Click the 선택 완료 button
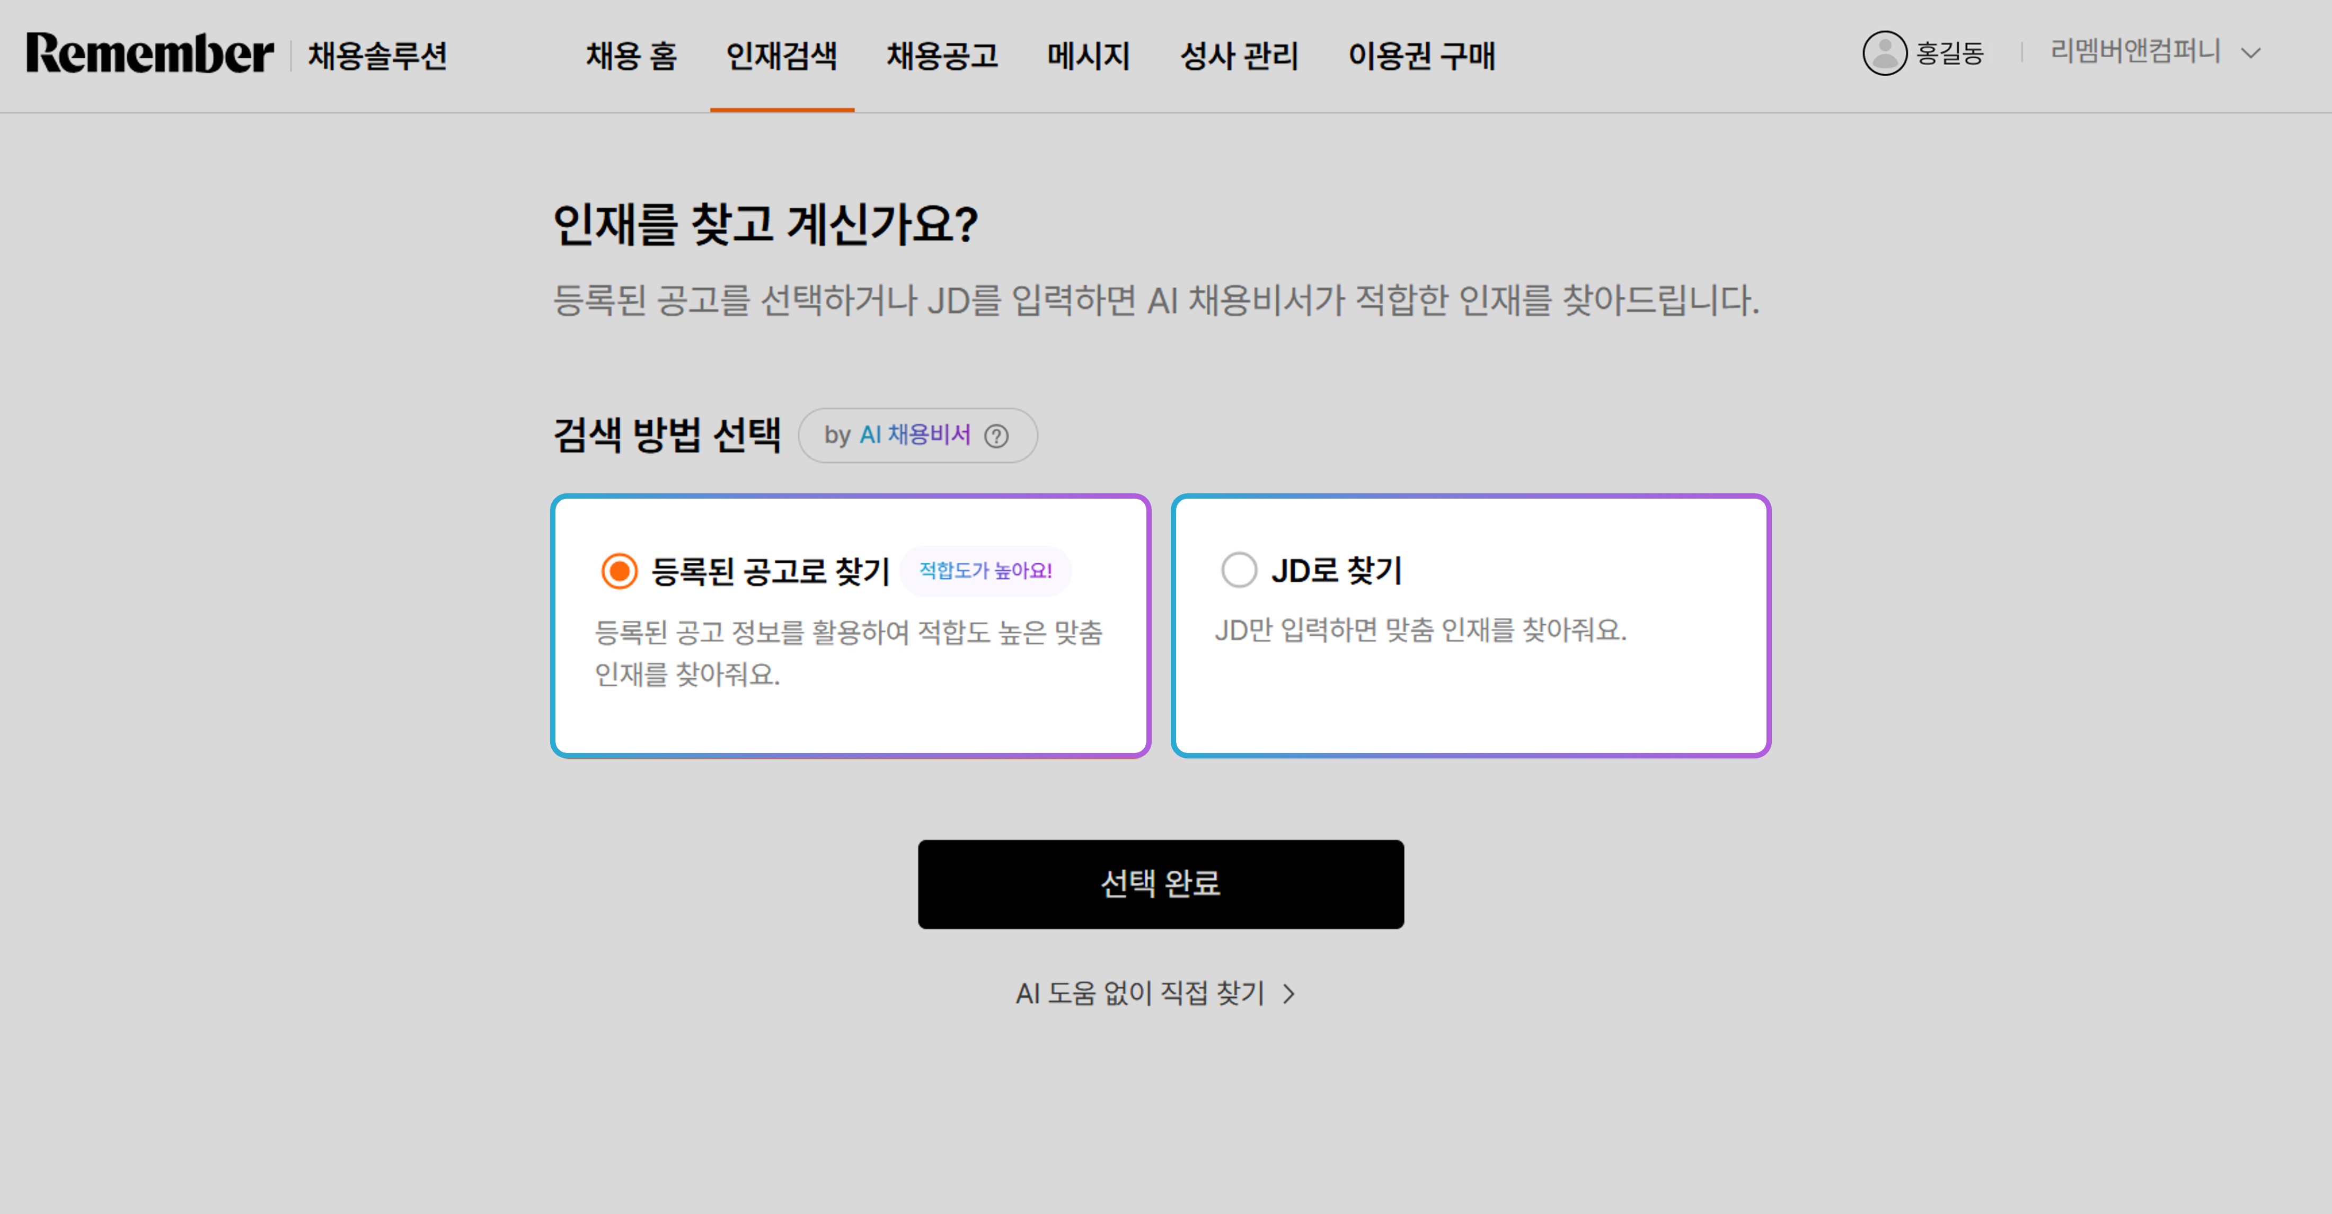 (1161, 883)
